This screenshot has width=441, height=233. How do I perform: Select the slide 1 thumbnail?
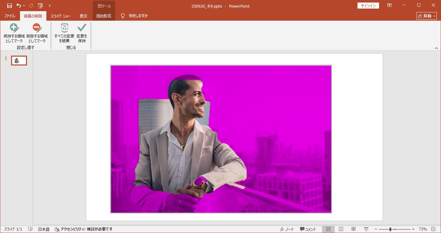pos(19,60)
